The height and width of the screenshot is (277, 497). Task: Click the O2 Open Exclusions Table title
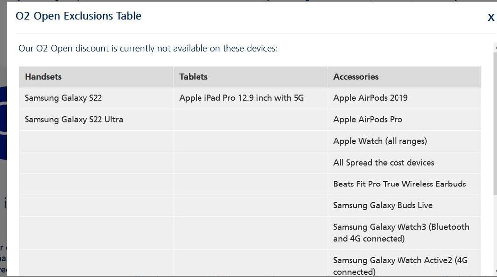(79, 16)
